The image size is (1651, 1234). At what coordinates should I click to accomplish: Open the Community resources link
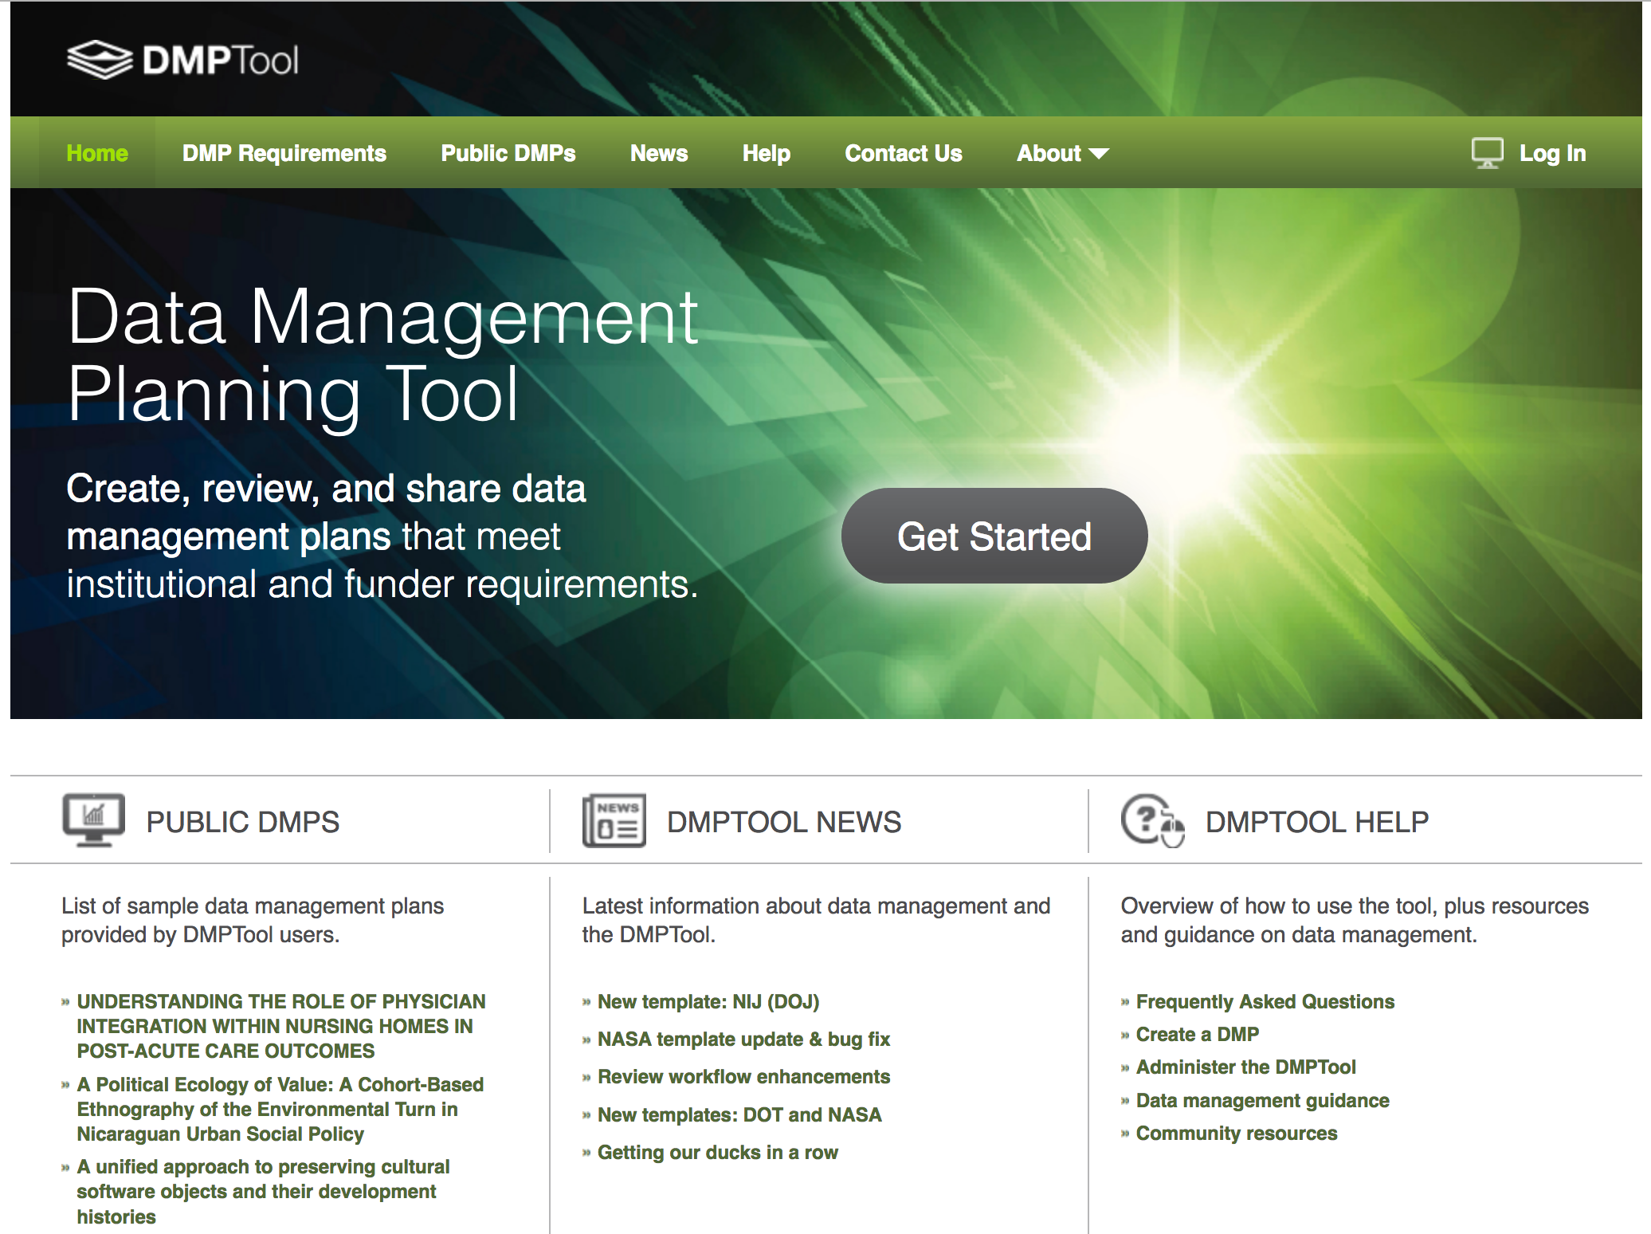pos(1237,1133)
